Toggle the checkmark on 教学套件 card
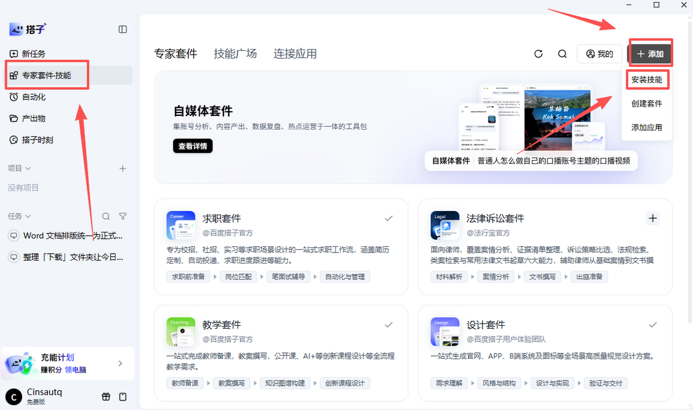This screenshot has width=693, height=410. 389,325
